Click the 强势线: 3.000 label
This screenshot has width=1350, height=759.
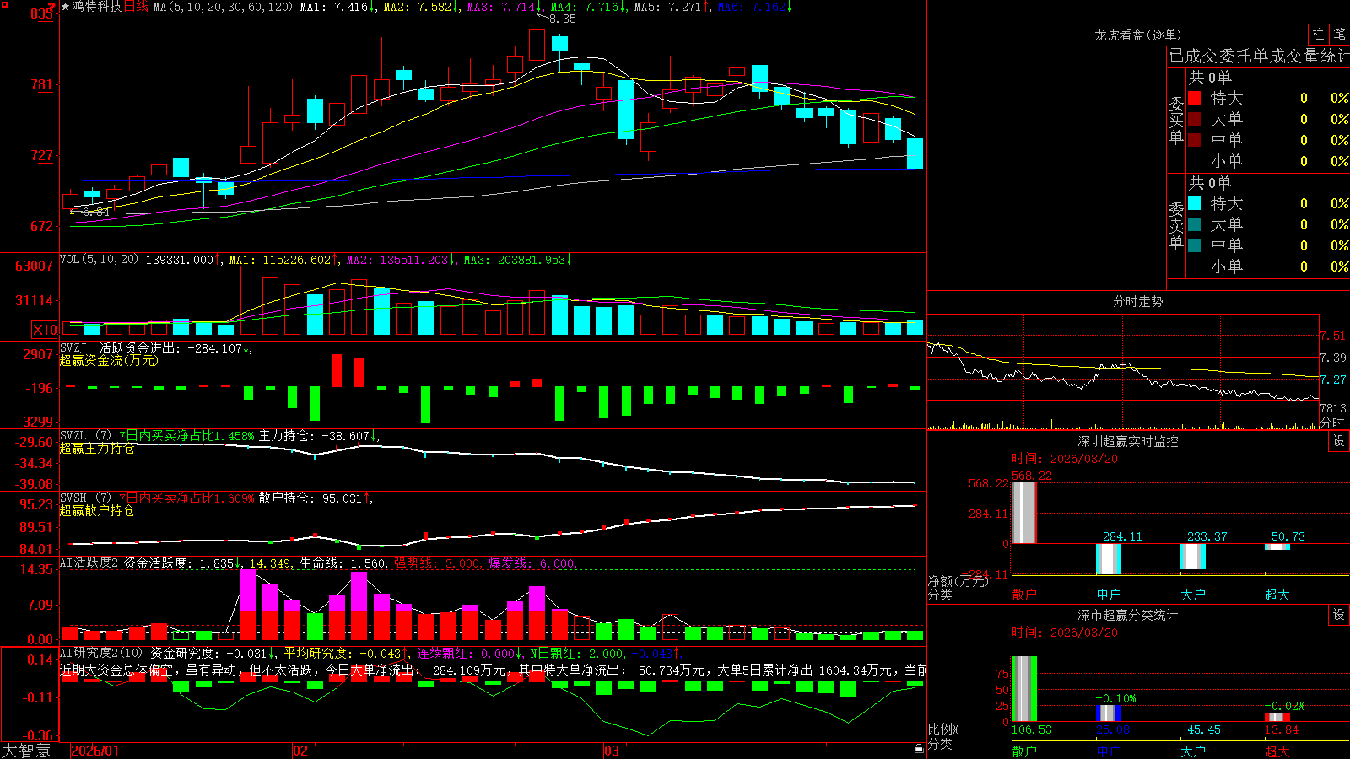[437, 563]
